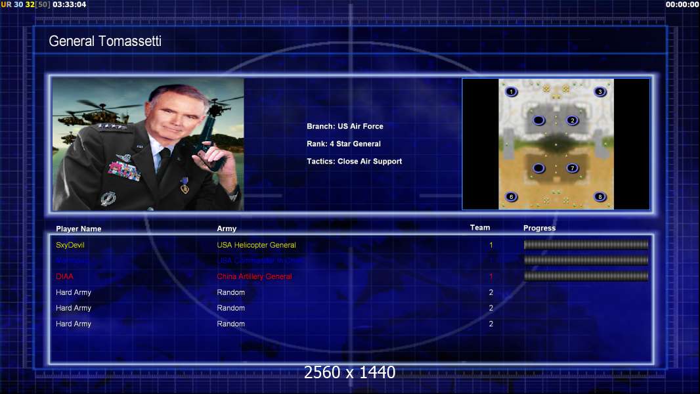The width and height of the screenshot is (700, 394).
Task: Click DIAA's loading progress bar
Action: (x=586, y=276)
